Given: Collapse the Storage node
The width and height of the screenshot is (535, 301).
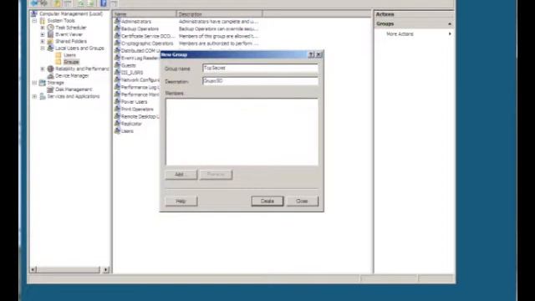Looking at the screenshot, I should pos(34,83).
